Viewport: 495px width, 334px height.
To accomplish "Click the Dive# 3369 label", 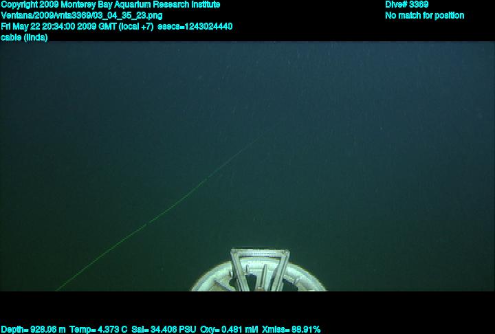I will pyautogui.click(x=406, y=5).
